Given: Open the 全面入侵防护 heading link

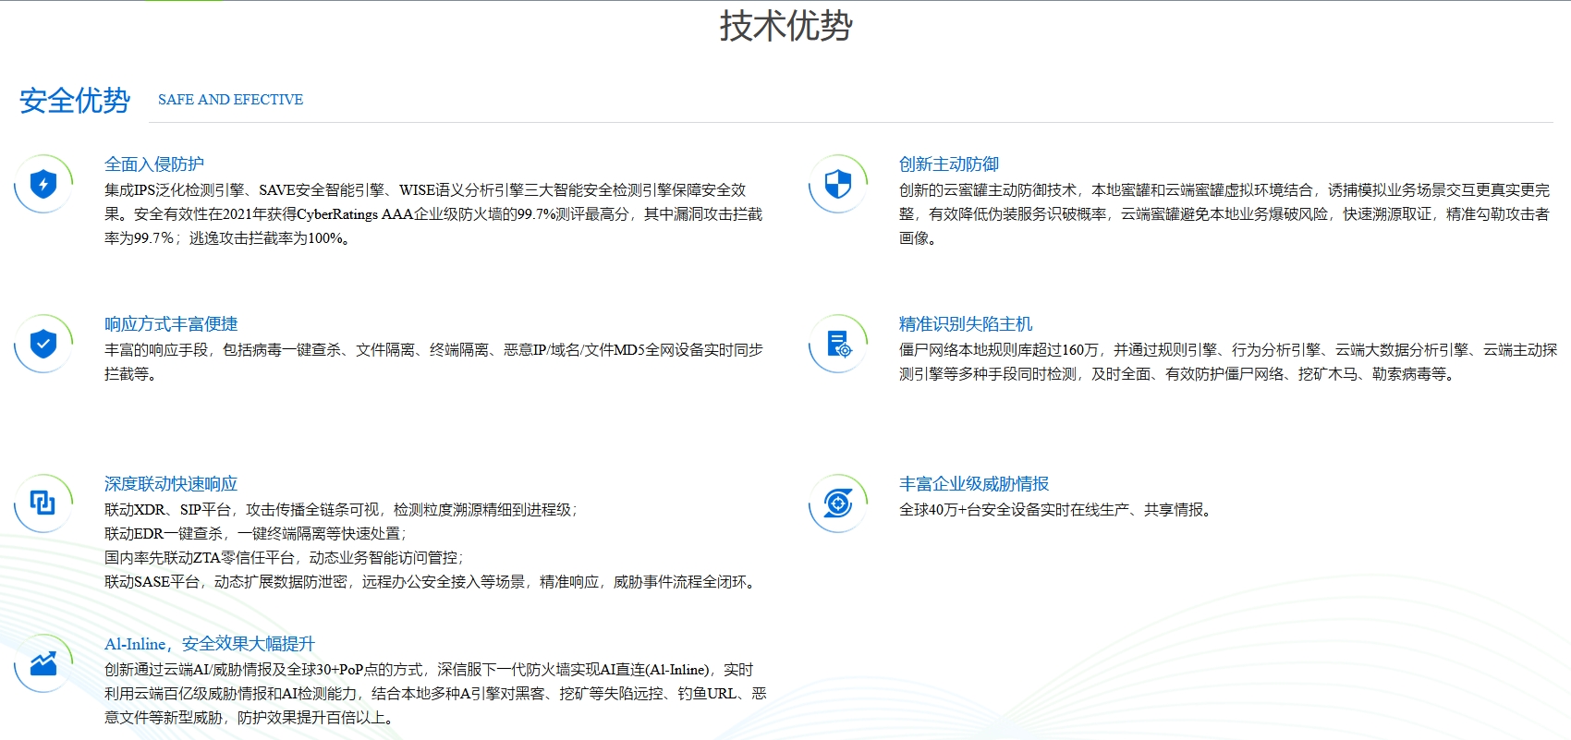Looking at the screenshot, I should point(154,164).
